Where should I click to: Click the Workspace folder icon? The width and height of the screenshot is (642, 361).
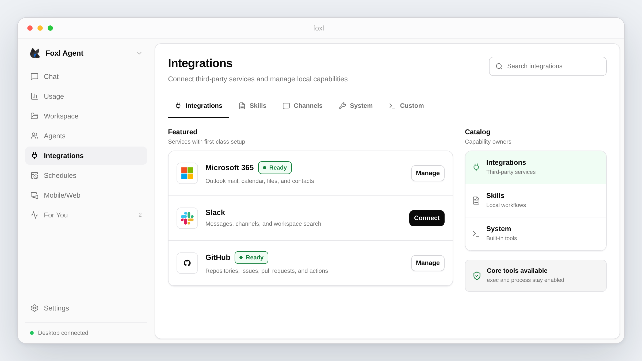[35, 116]
